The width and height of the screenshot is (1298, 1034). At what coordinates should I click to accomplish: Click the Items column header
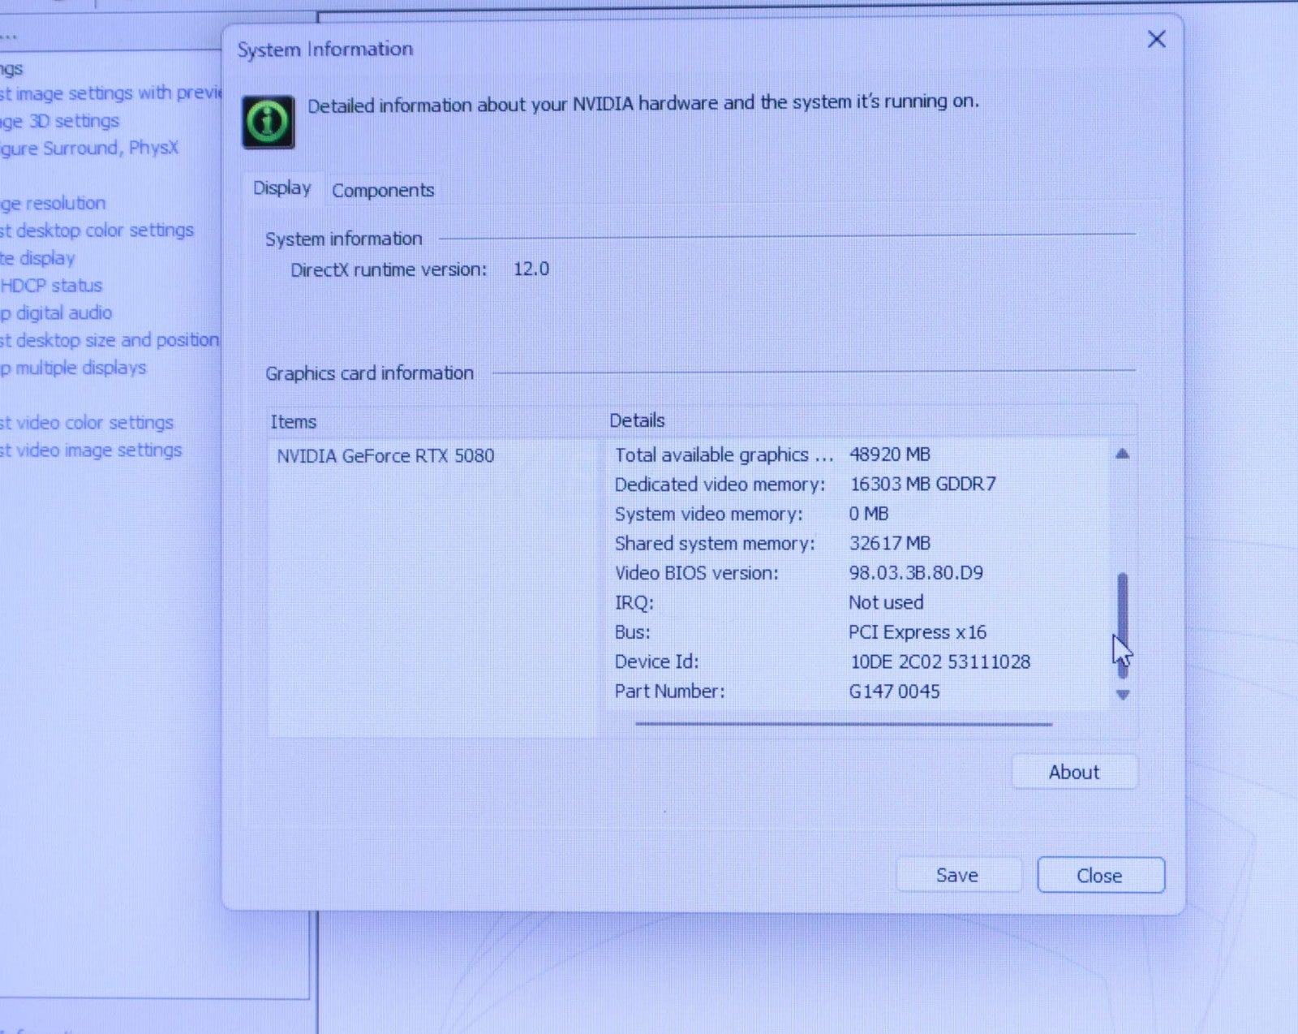[x=293, y=422]
